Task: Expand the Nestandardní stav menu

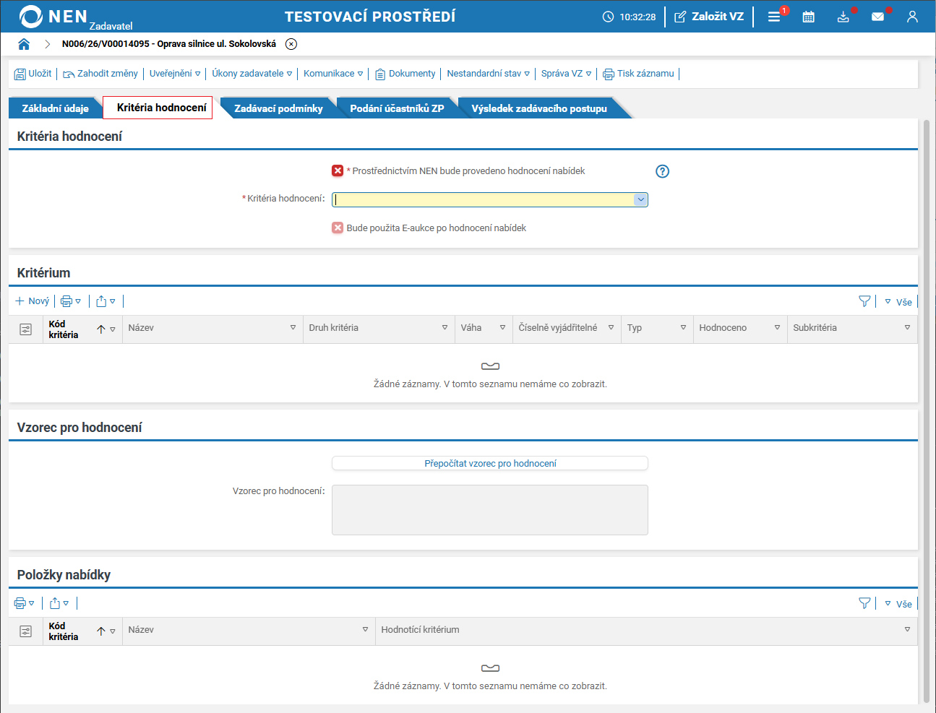Action: [489, 74]
